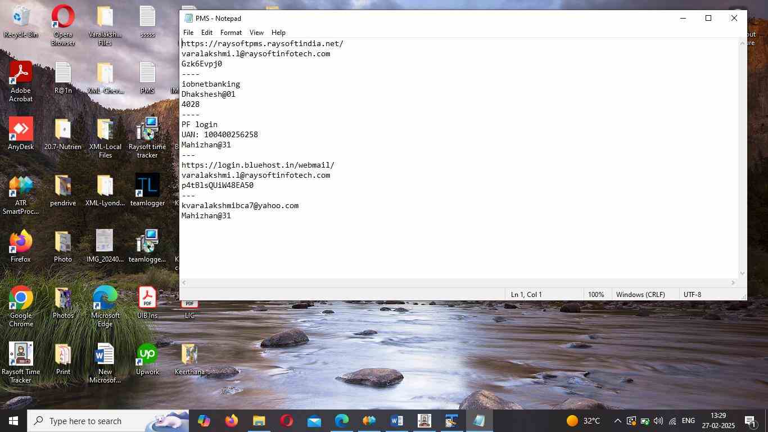Click the UTF-8 encoding status entry
The image size is (768, 432).
pos(692,295)
